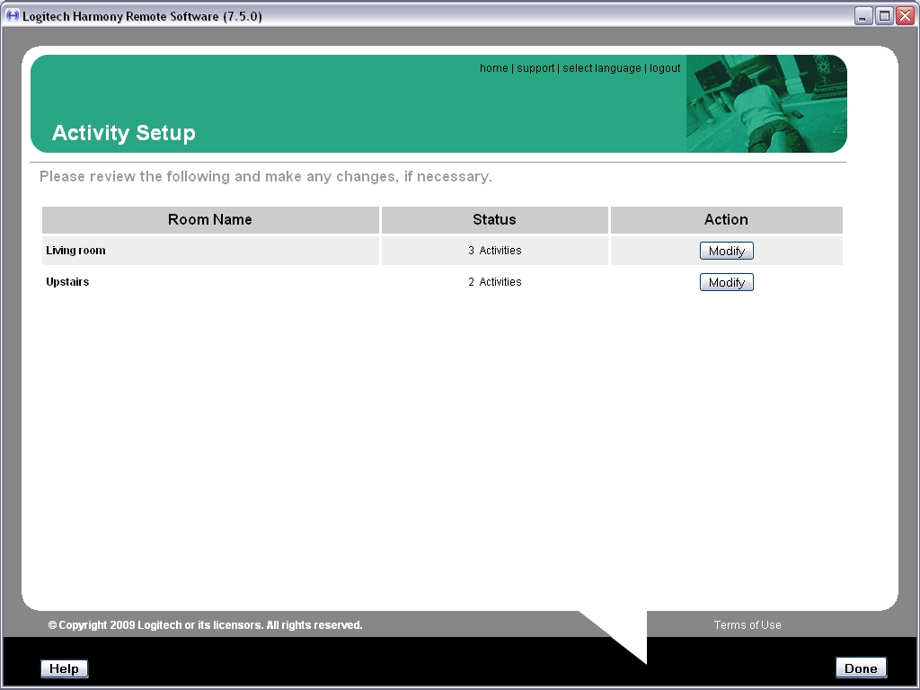Click the Action column header
920x690 pixels.
[726, 219]
